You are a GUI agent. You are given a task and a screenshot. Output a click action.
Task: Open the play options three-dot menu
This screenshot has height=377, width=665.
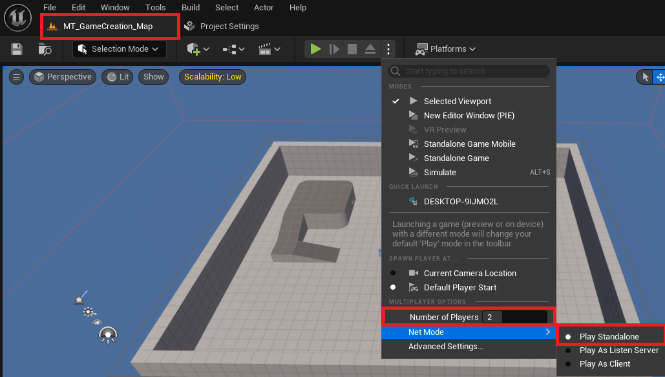click(x=388, y=49)
